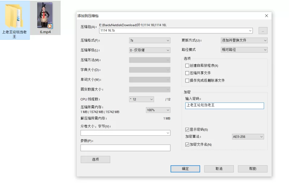Open the 压缩格式 7z dropdown
This screenshot has width=289, height=188.
[x=150, y=40]
